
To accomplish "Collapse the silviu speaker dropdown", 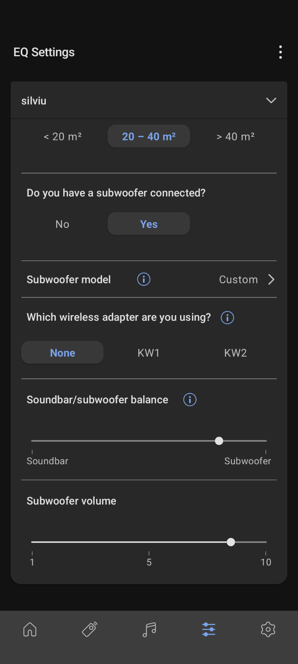I will coord(271,101).
